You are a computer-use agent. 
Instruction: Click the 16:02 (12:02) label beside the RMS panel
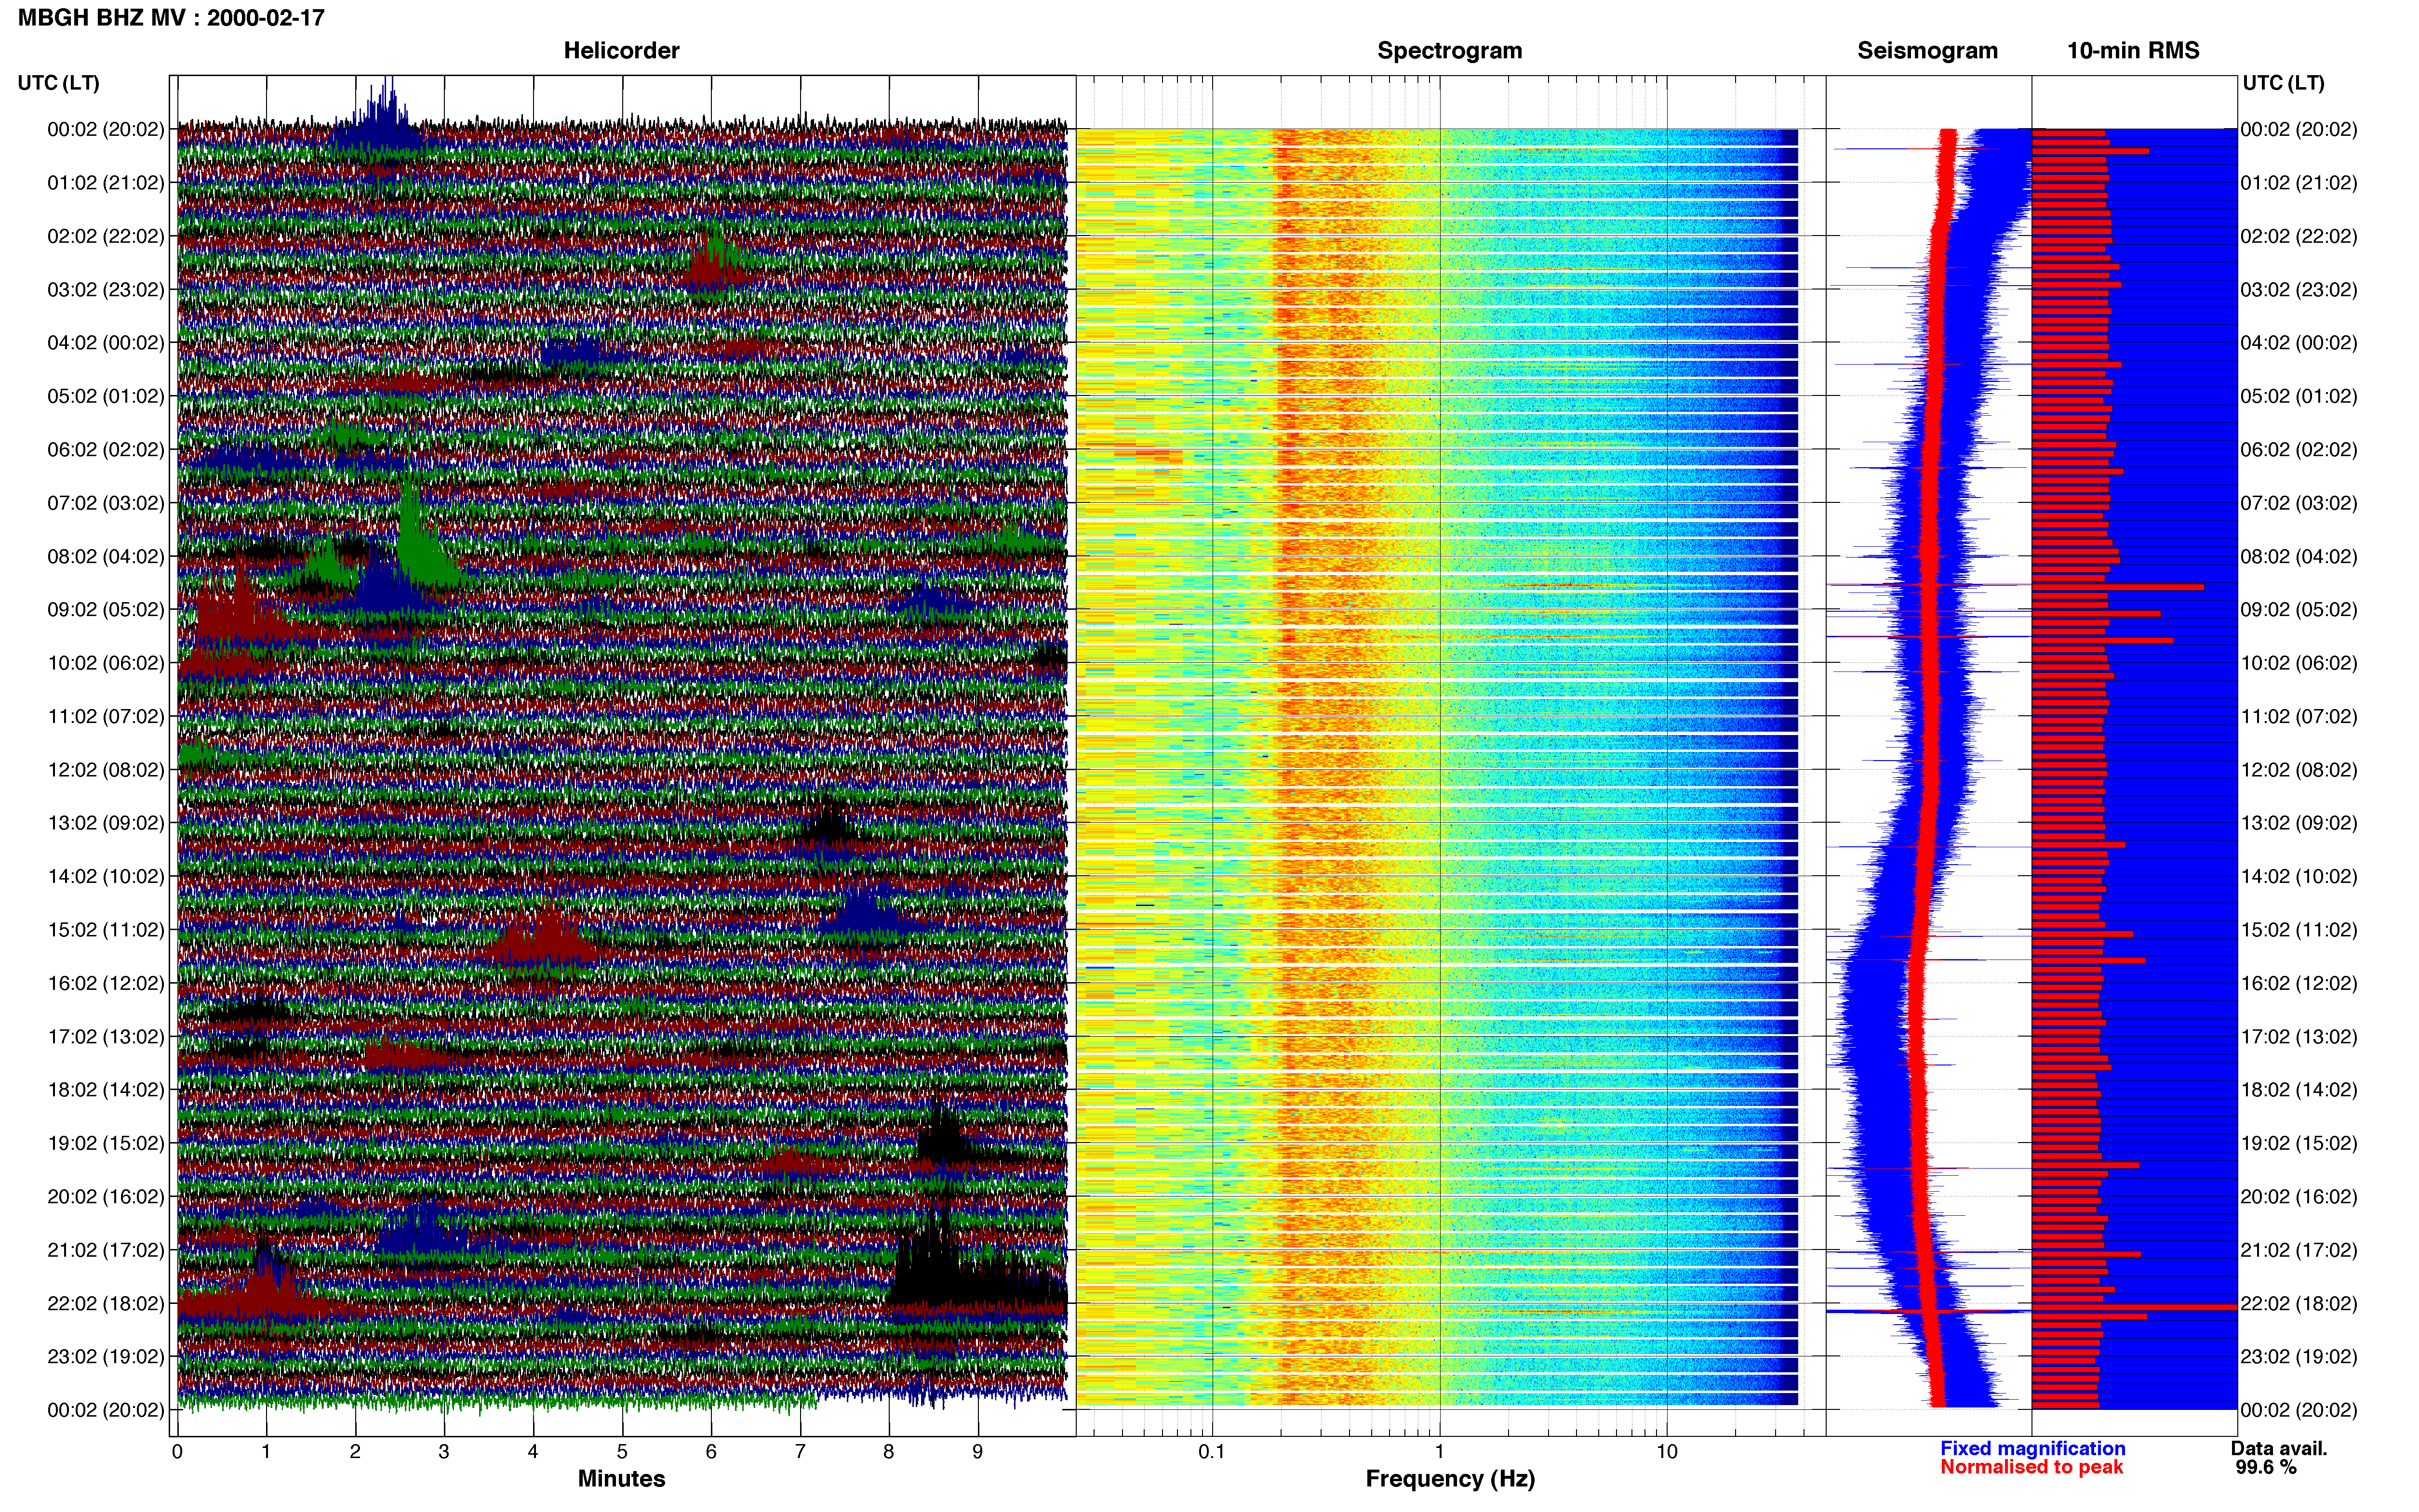pyautogui.click(x=2299, y=983)
